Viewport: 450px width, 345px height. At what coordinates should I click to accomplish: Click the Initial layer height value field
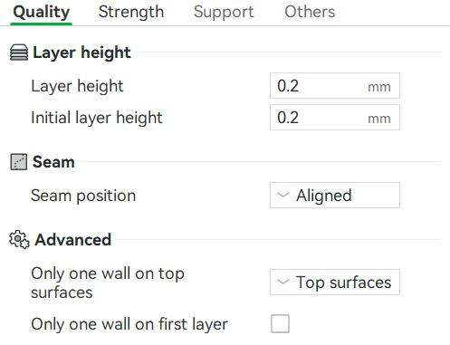[335, 118]
